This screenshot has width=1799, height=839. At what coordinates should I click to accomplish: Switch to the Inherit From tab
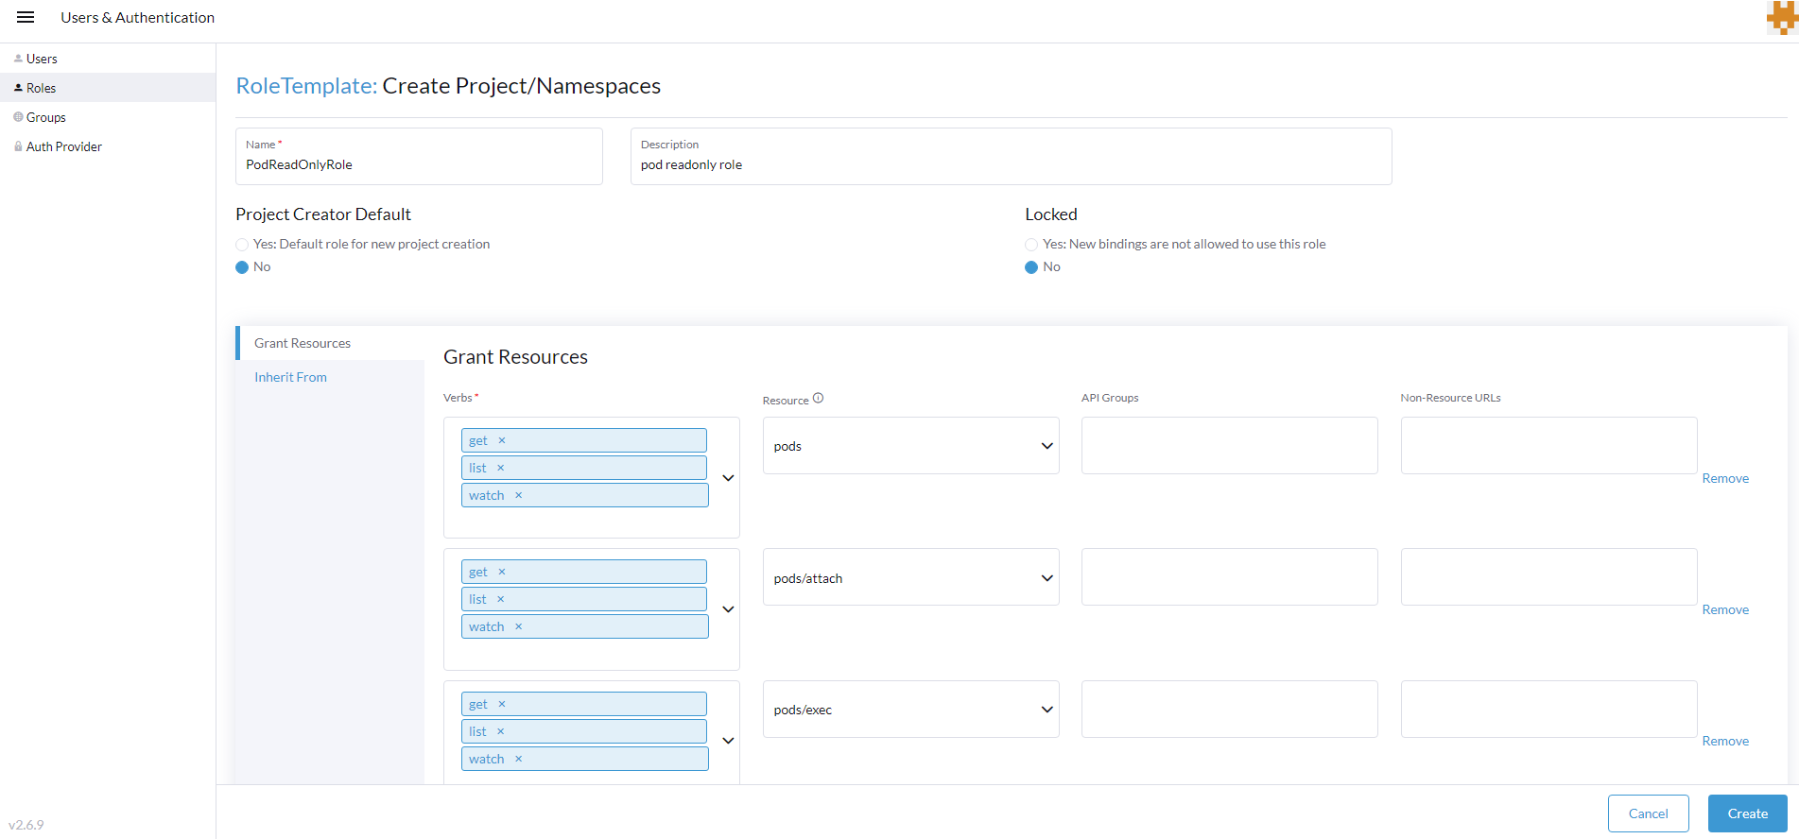click(291, 377)
